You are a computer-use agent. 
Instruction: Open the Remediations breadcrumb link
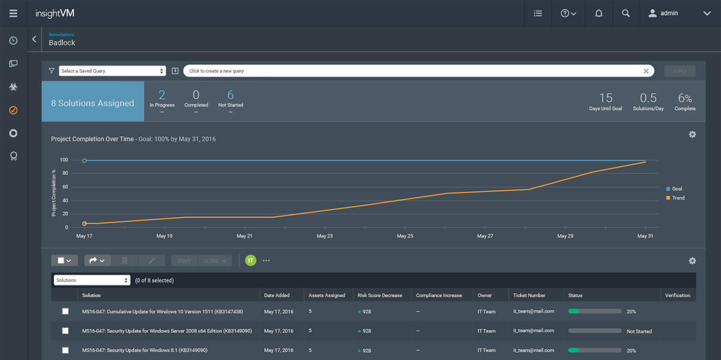[x=61, y=34]
